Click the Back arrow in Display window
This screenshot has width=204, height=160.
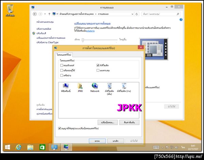pos(35,14)
